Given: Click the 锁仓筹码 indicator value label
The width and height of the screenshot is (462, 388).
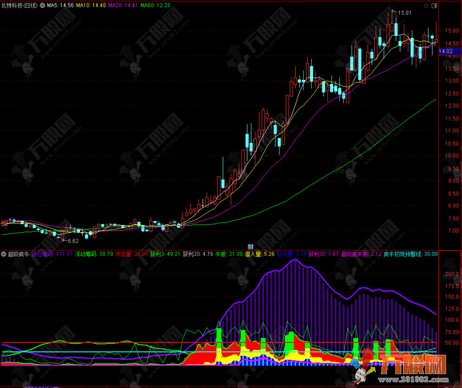Looking at the screenshot, I should click(x=52, y=254).
